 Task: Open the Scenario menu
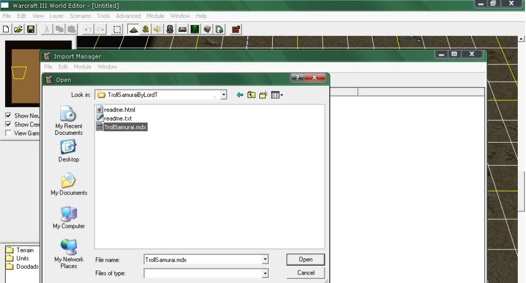[80, 16]
